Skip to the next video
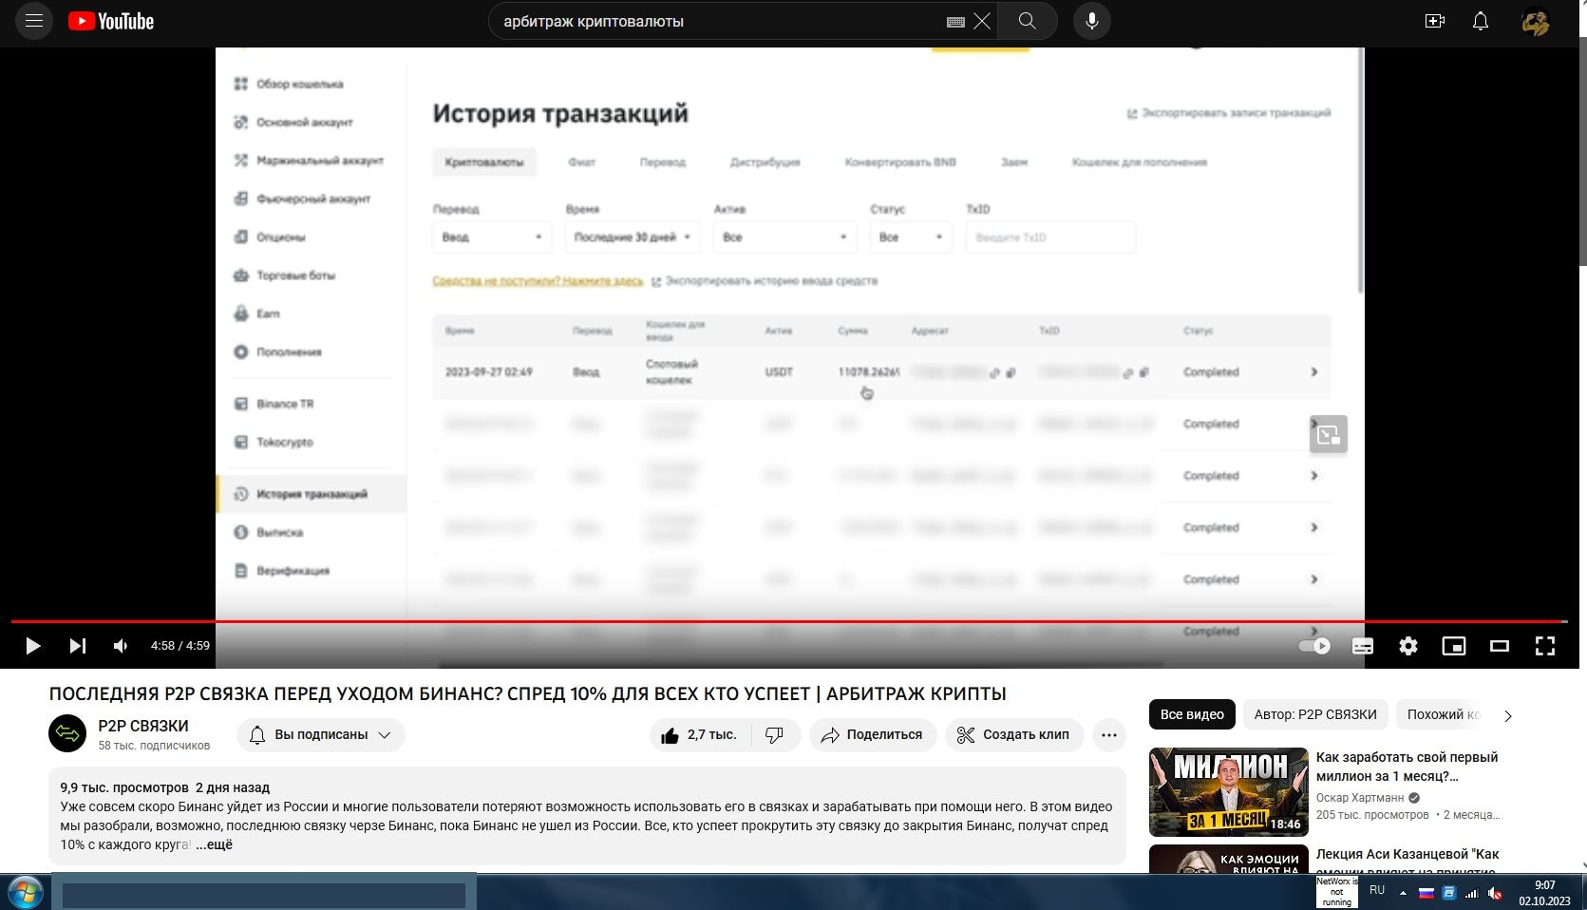1587x910 pixels. 78,646
